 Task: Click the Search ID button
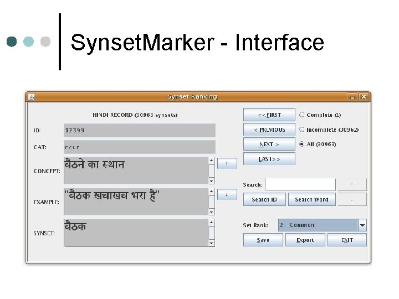click(x=264, y=199)
